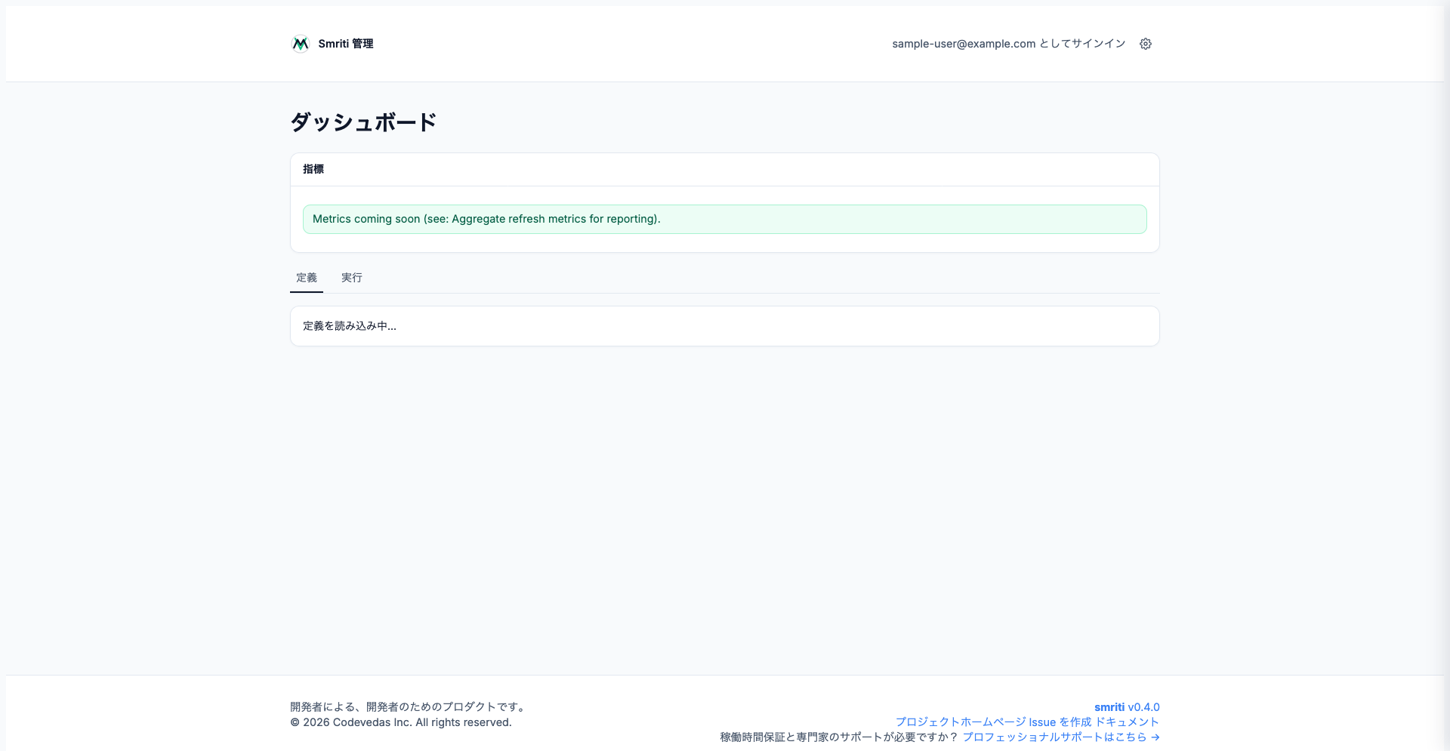The width and height of the screenshot is (1450, 751).
Task: Click the Smriti logo icon
Action: [300, 44]
